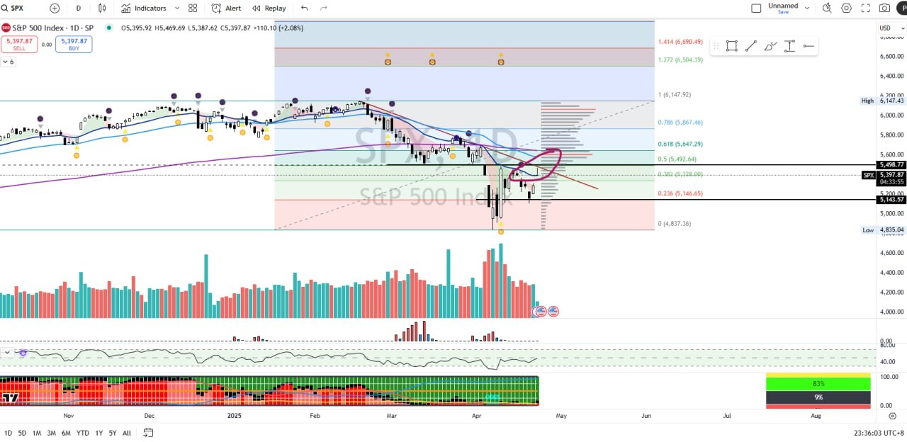Click the SPX last price label 5,397.87
The image size is (907, 442).
click(x=891, y=174)
